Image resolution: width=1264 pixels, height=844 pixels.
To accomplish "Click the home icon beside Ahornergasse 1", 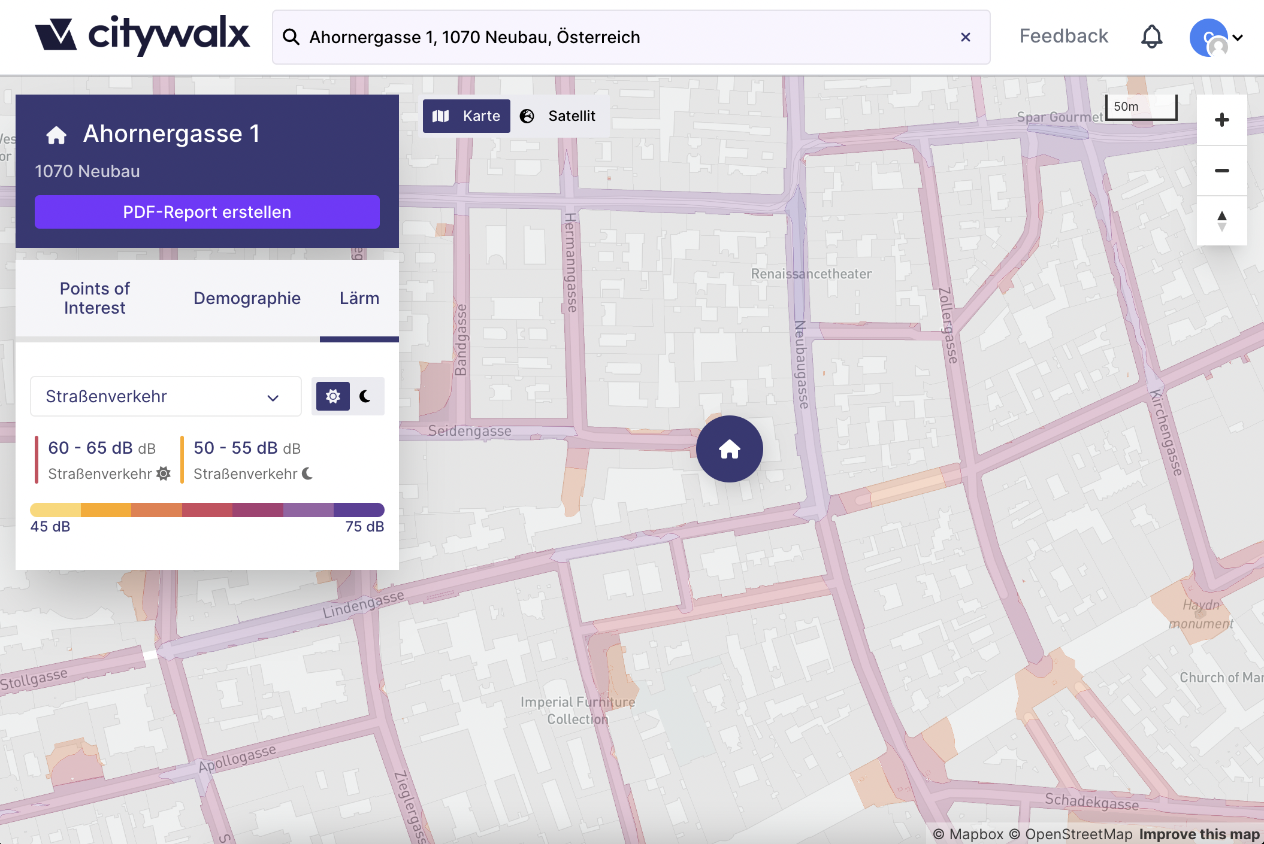I will pos(56,135).
